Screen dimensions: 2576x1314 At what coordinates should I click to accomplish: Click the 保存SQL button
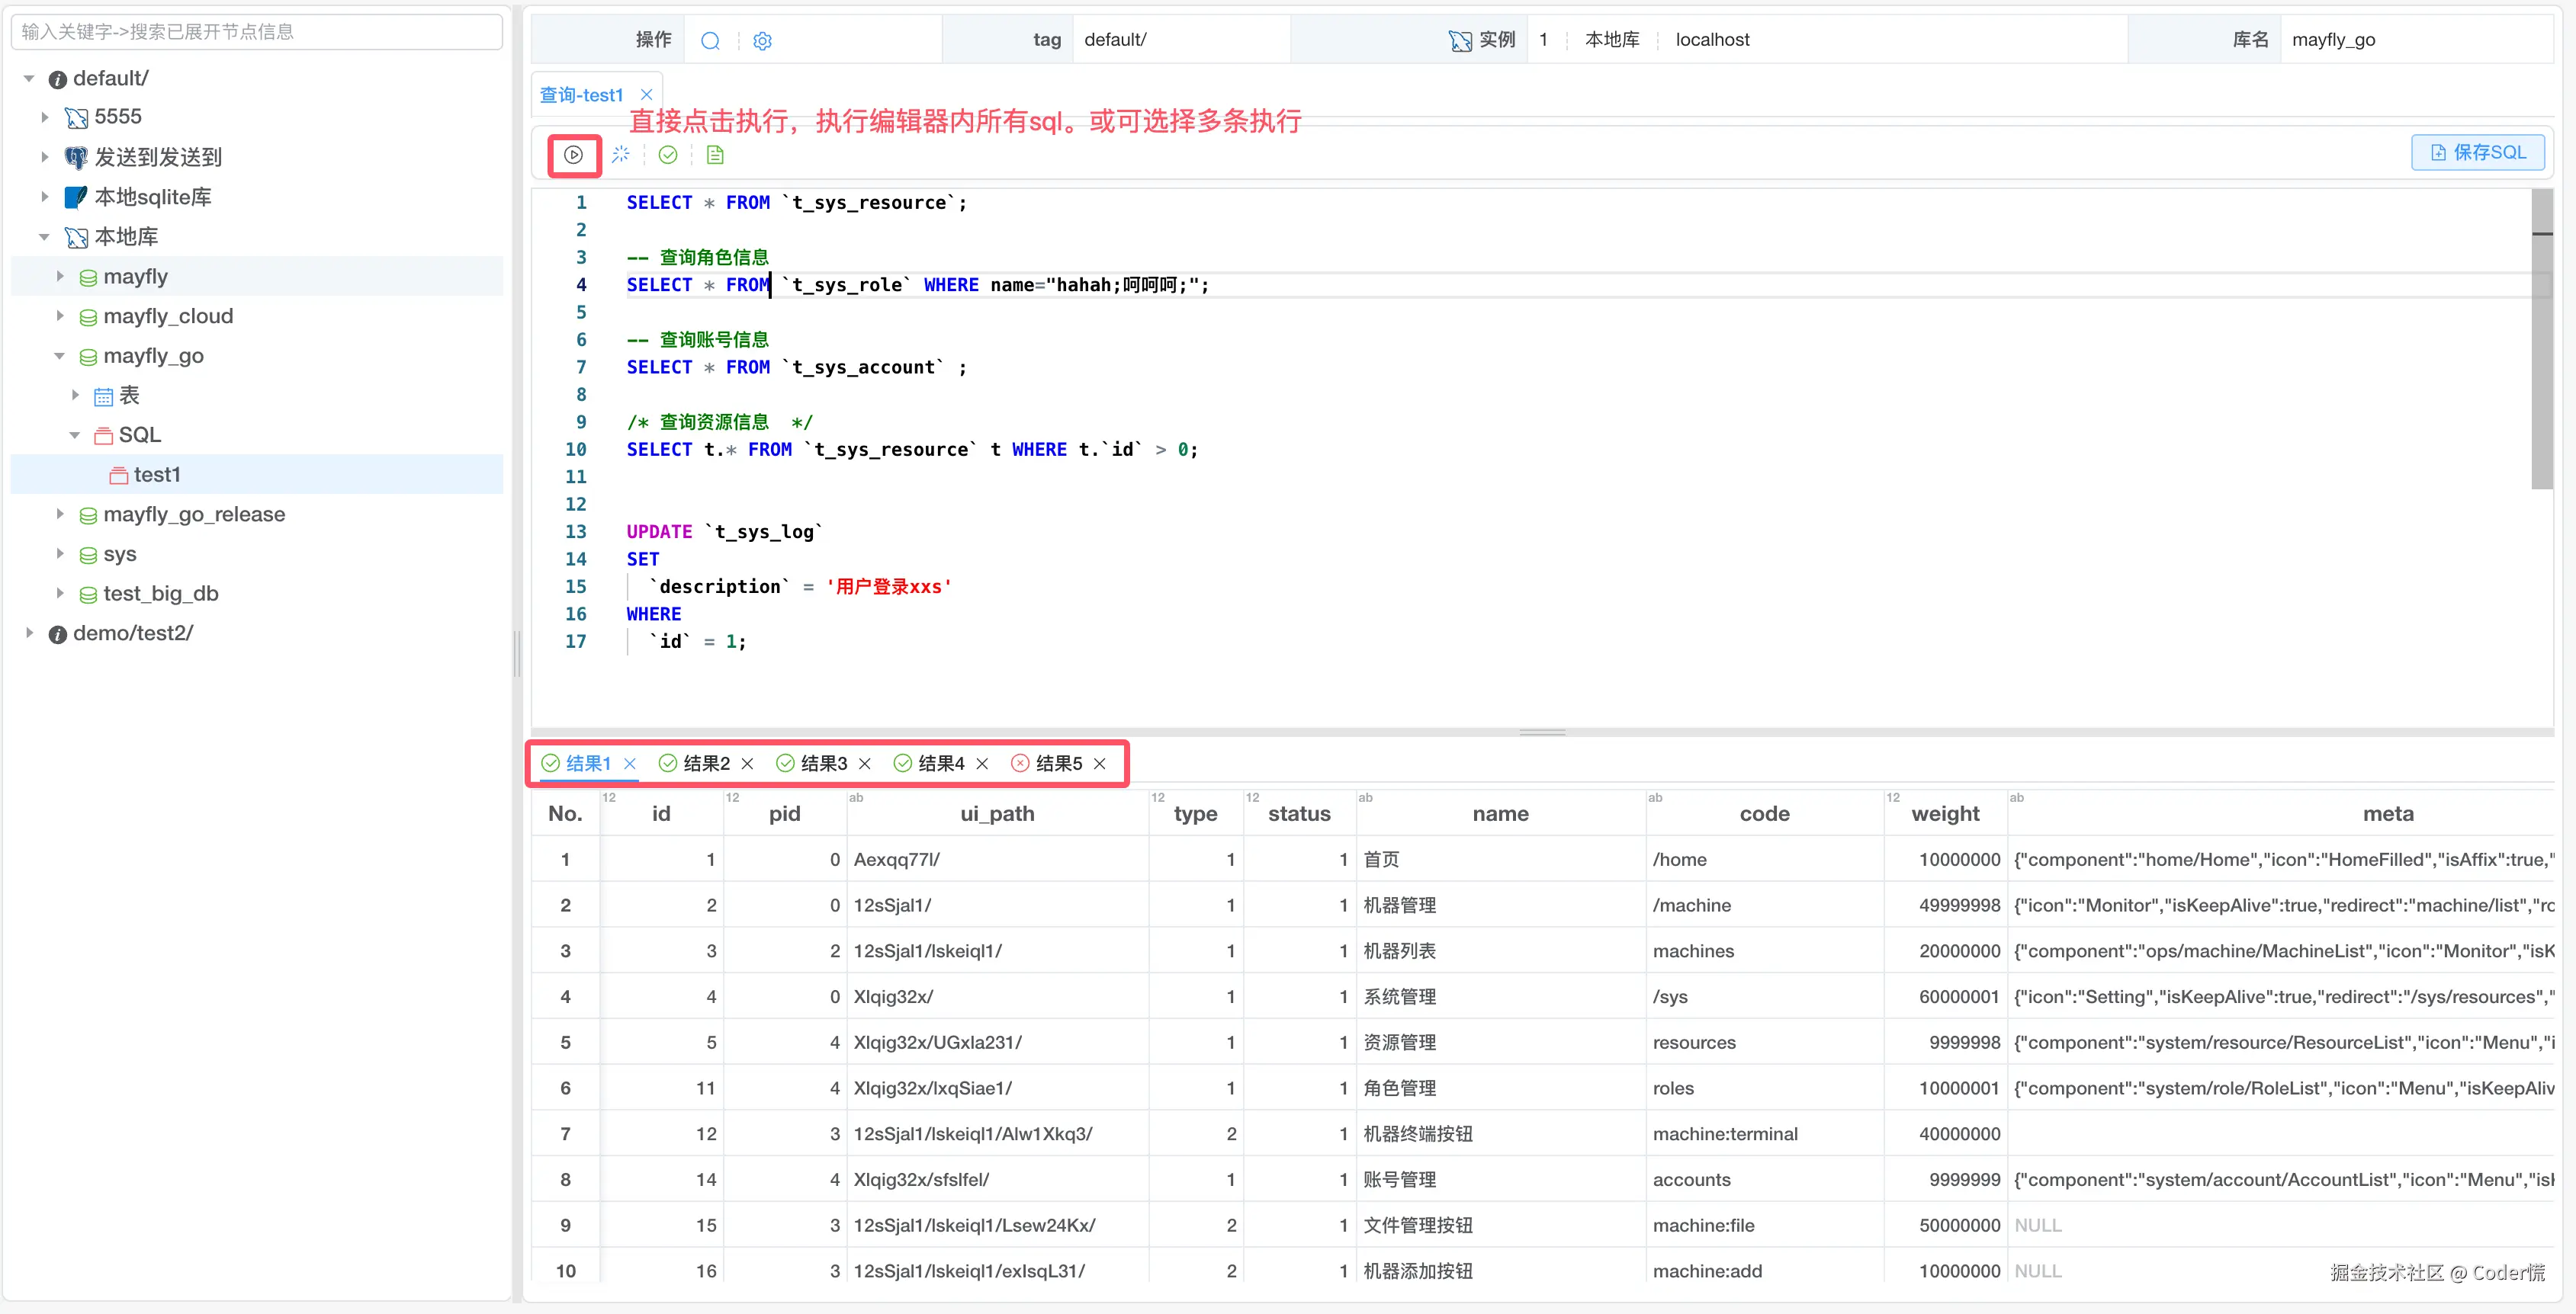pyautogui.click(x=2477, y=153)
